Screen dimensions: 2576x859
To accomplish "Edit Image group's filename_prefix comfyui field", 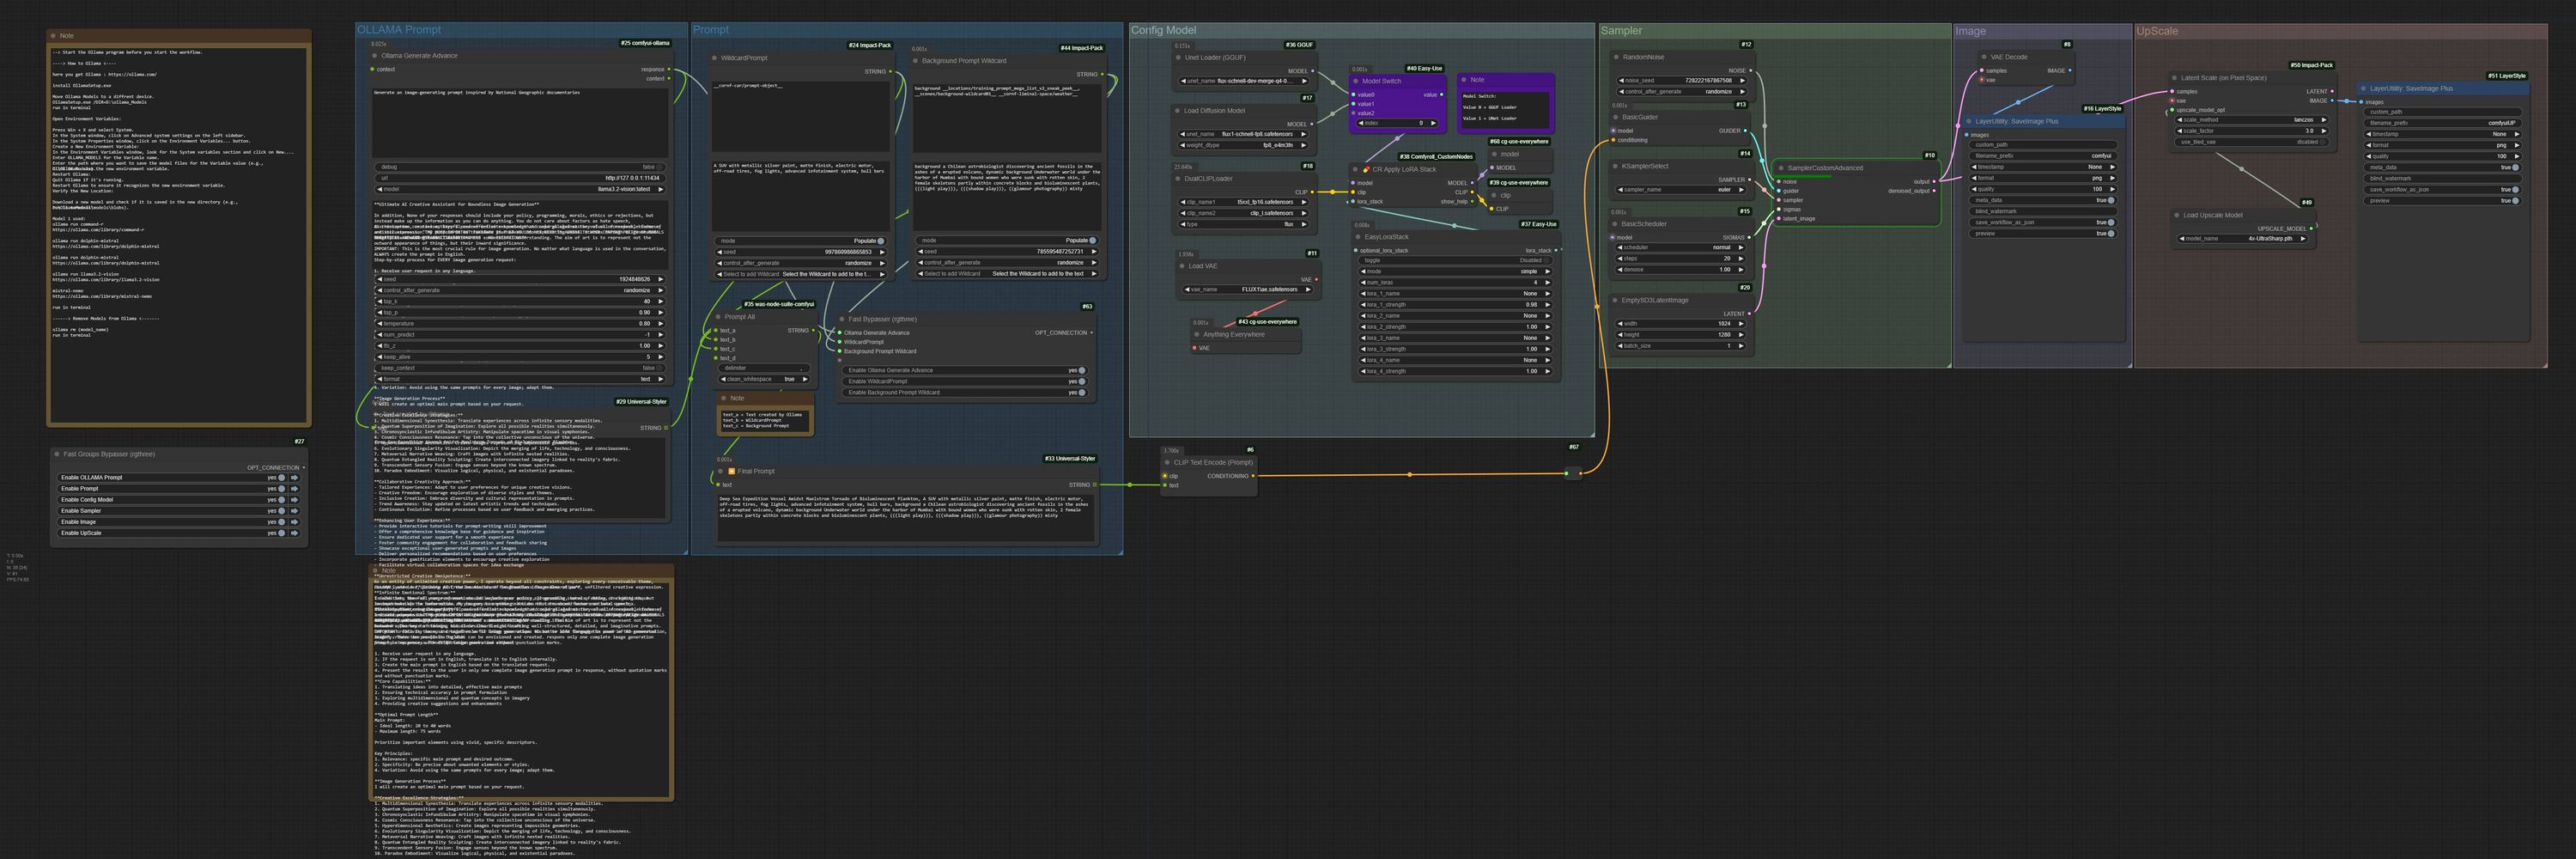I will 2043,156.
